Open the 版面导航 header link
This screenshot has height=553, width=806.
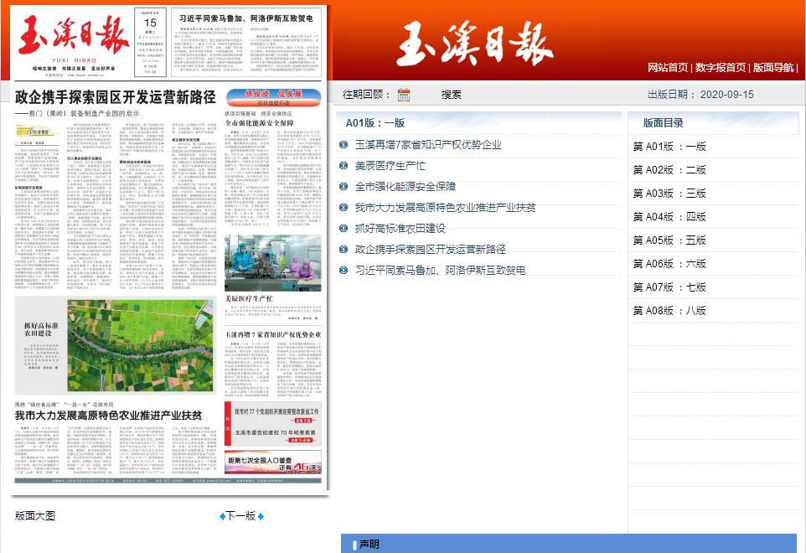click(772, 68)
